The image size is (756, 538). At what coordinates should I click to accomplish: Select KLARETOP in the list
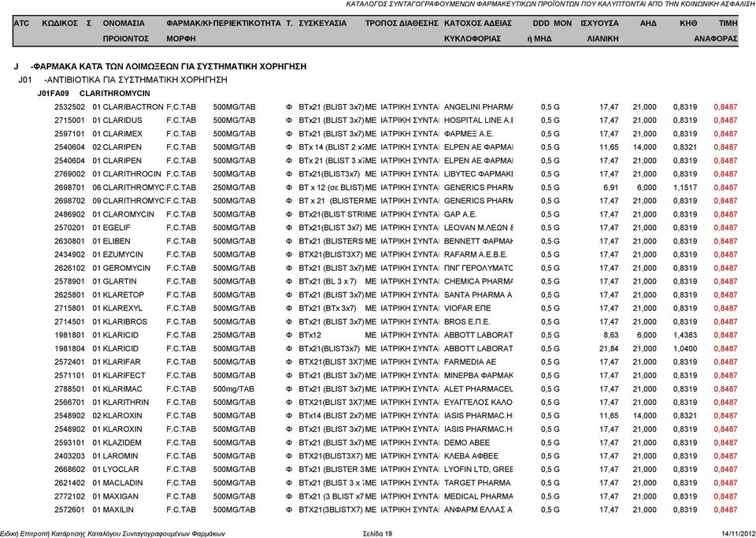(124, 295)
